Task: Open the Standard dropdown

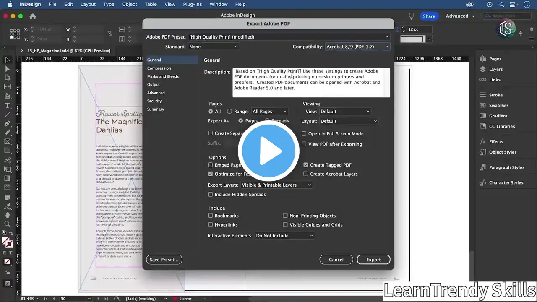Action: [214, 47]
